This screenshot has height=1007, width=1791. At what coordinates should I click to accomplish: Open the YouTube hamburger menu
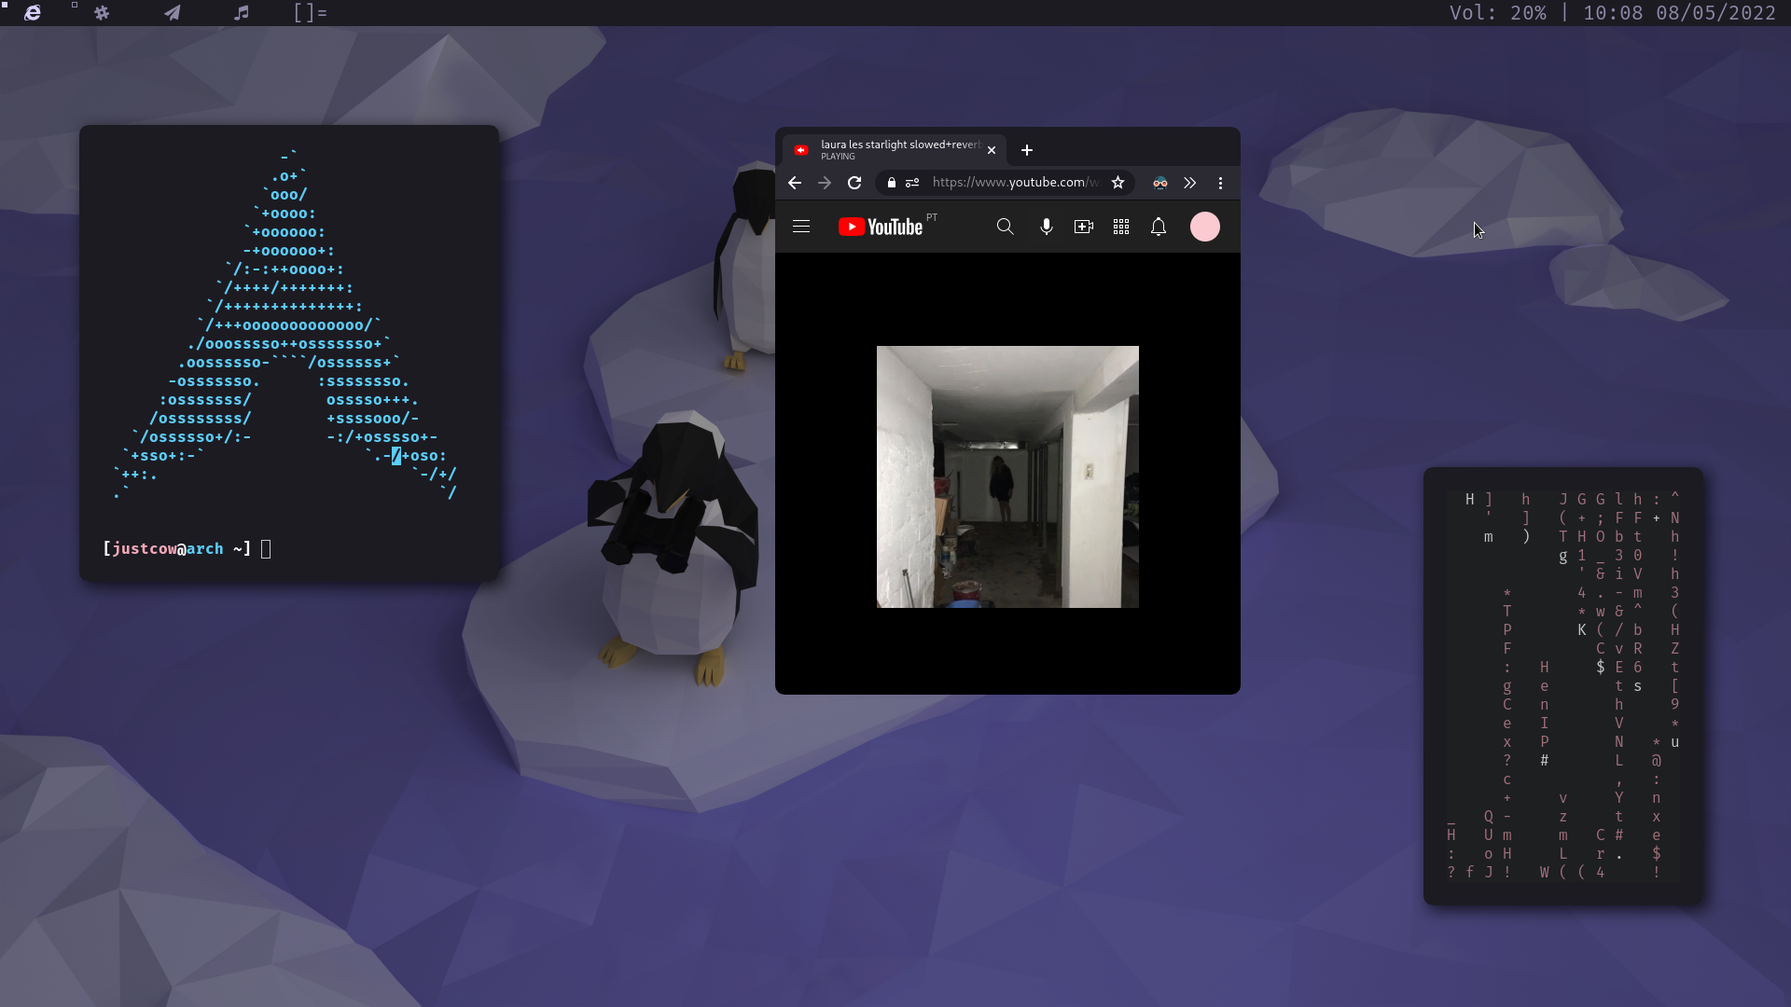(800, 227)
